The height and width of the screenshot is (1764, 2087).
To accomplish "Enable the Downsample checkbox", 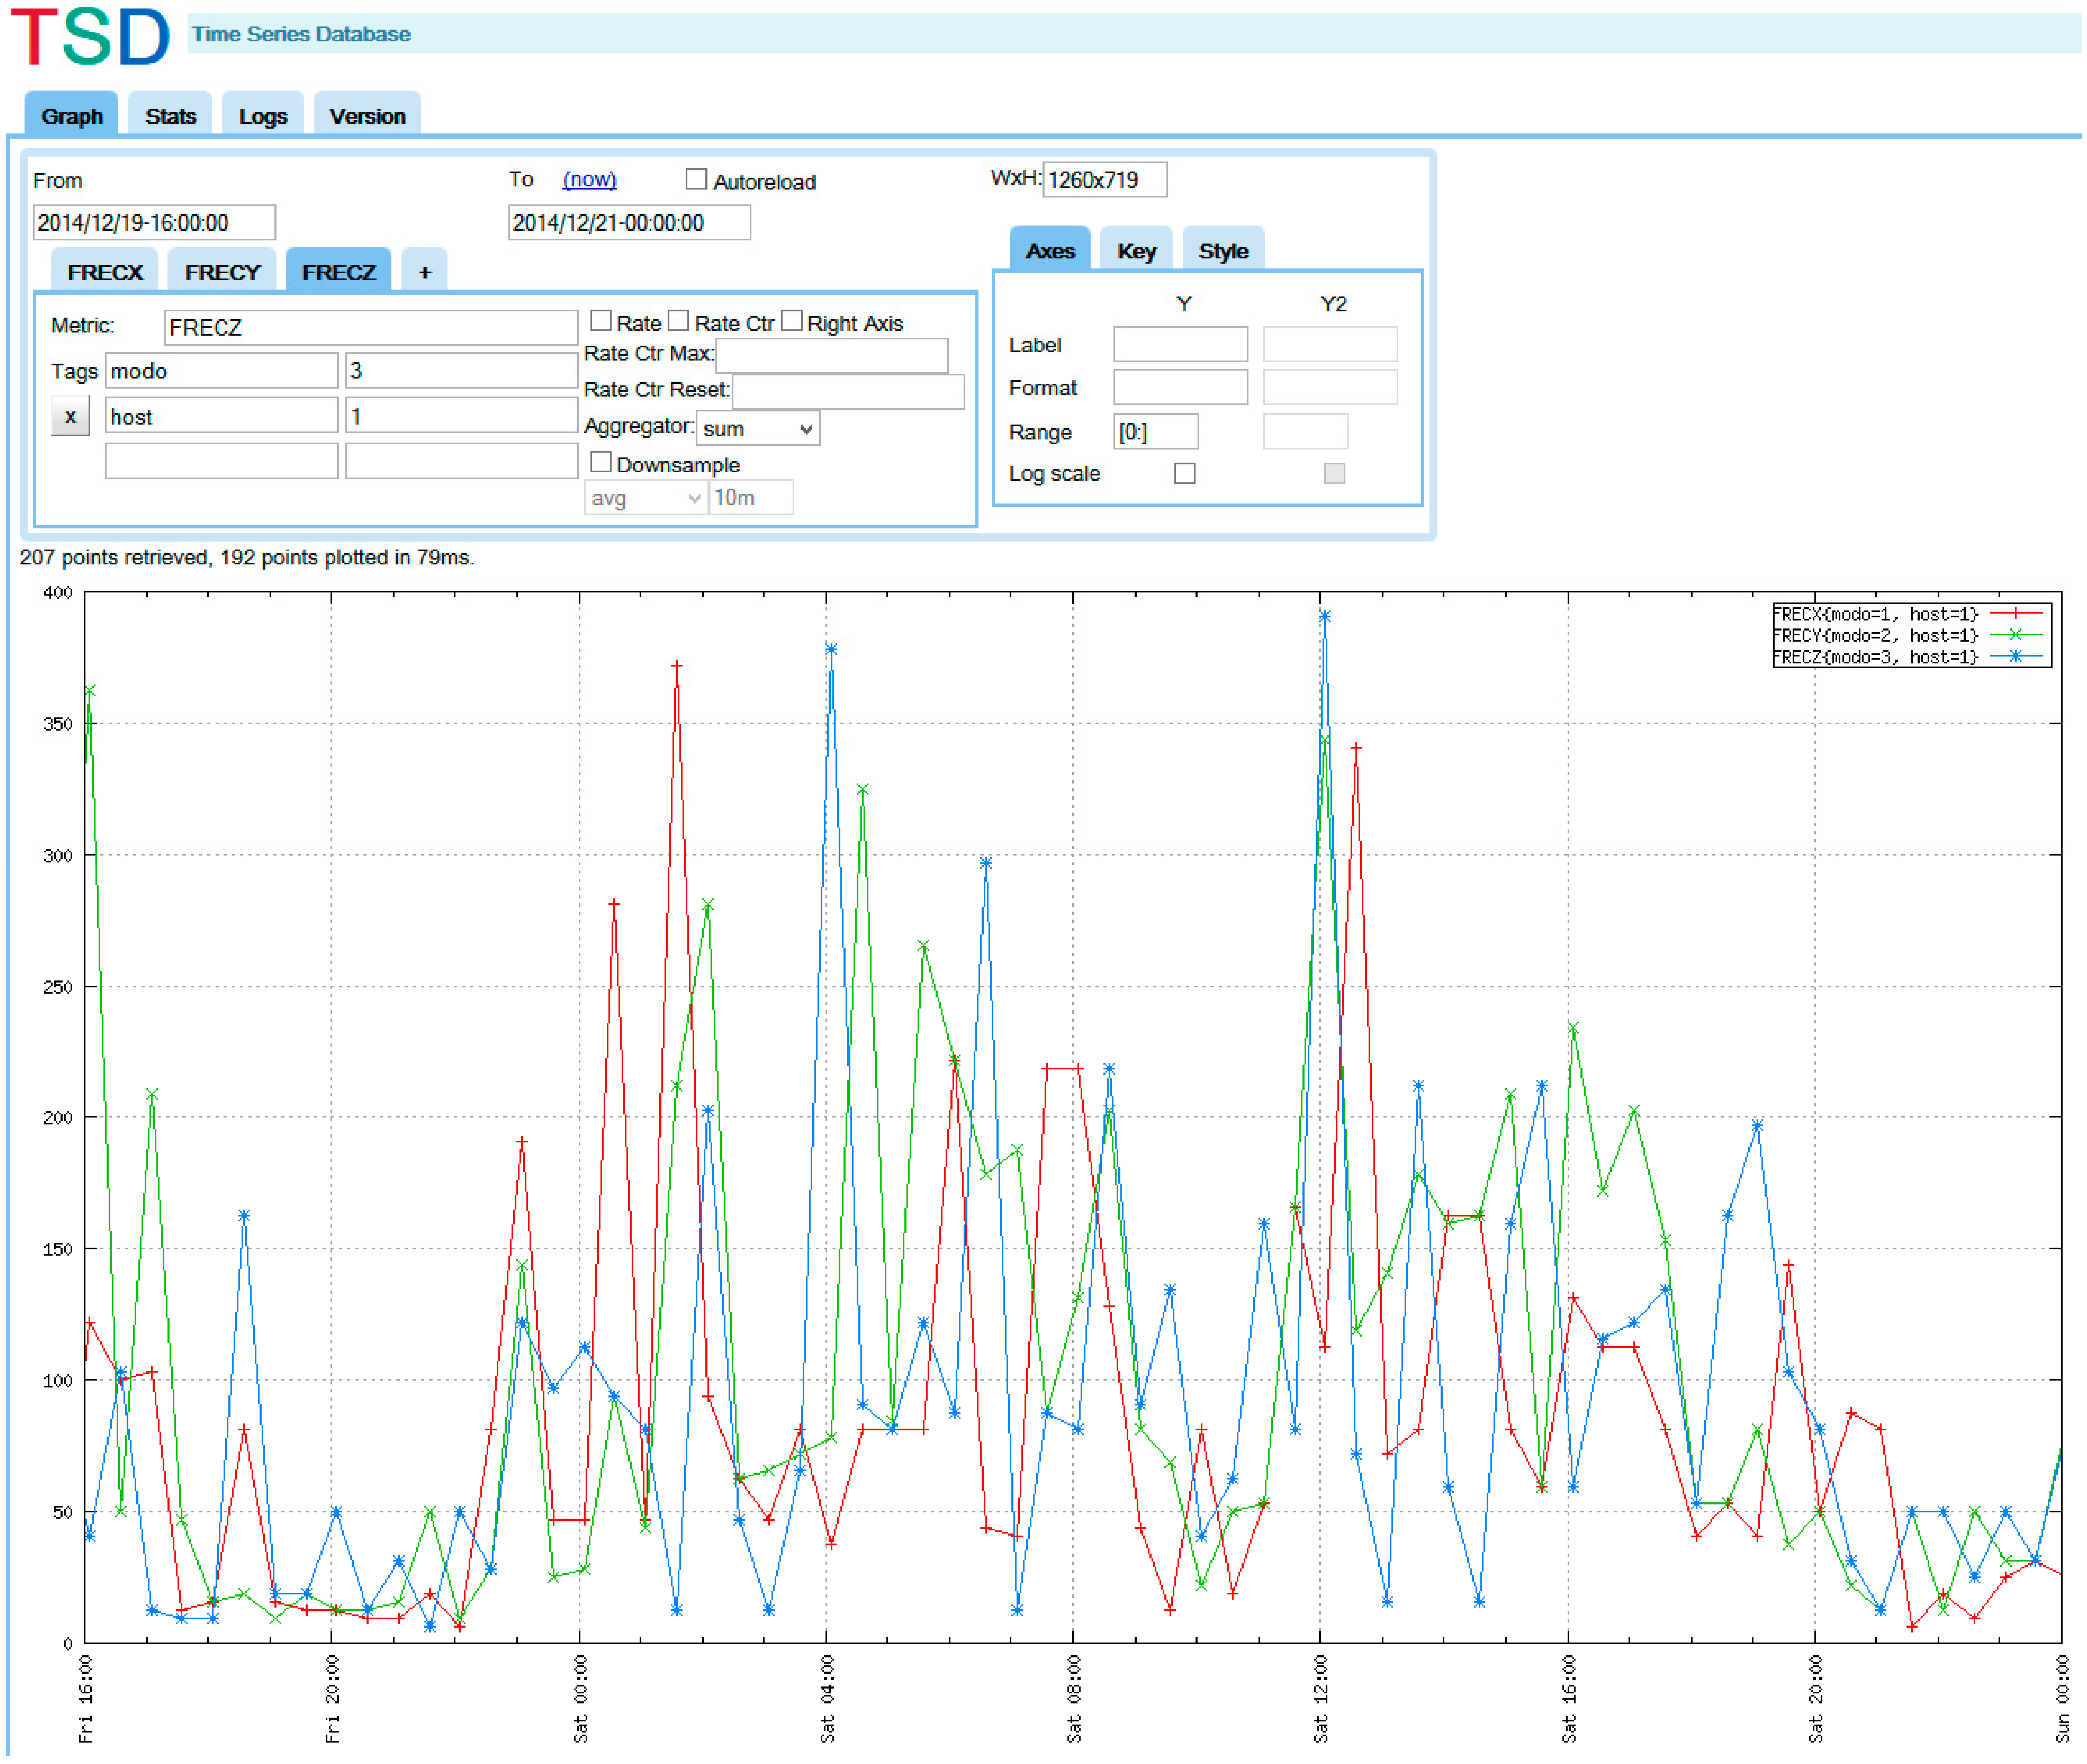I will [600, 462].
